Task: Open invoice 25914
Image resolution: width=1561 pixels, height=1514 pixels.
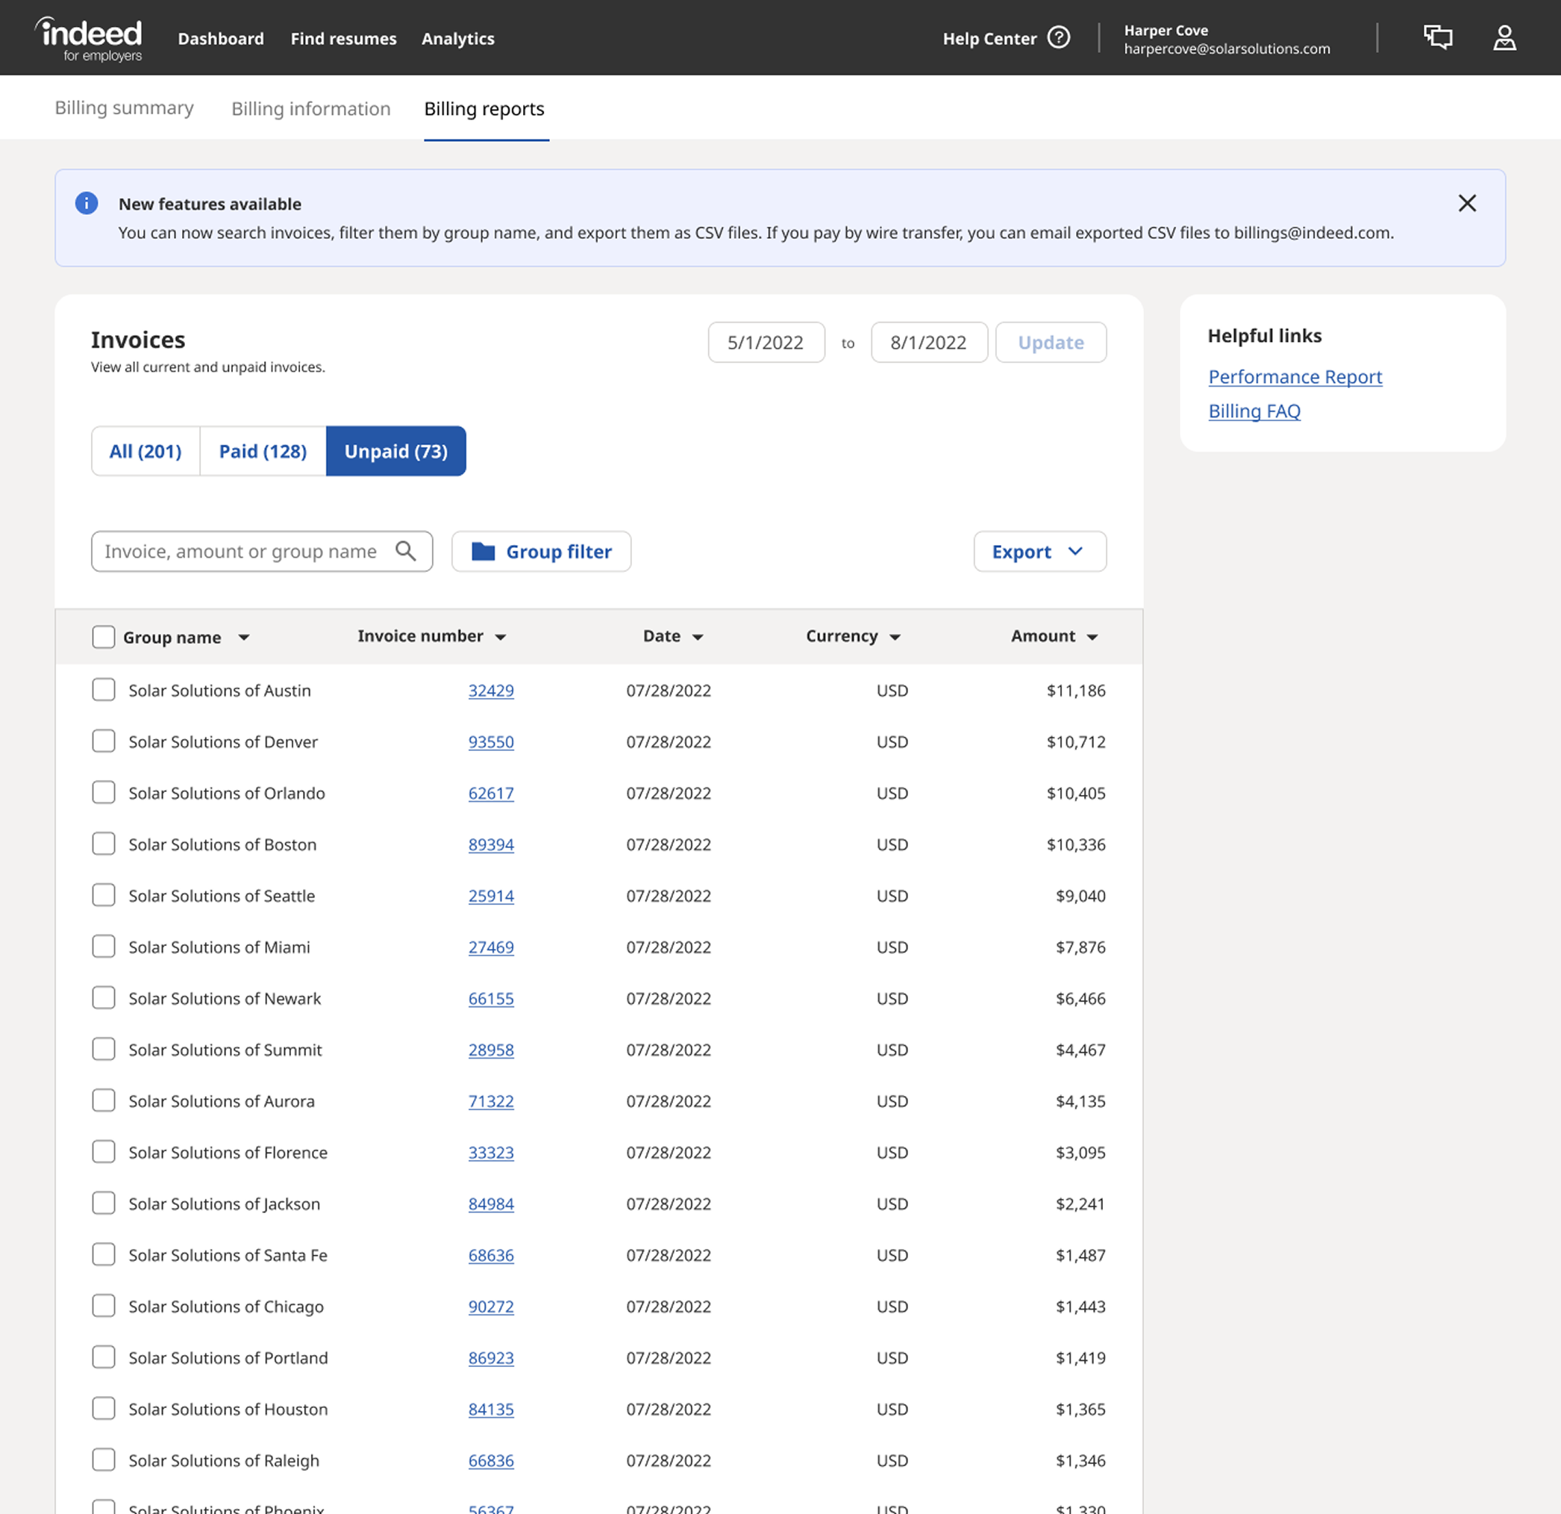Action: pos(490,896)
